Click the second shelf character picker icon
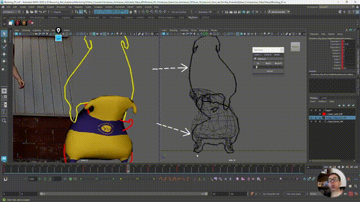 point(17,23)
